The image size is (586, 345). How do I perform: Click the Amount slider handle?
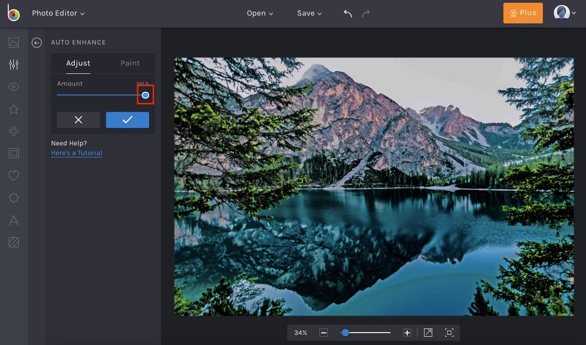click(x=145, y=95)
